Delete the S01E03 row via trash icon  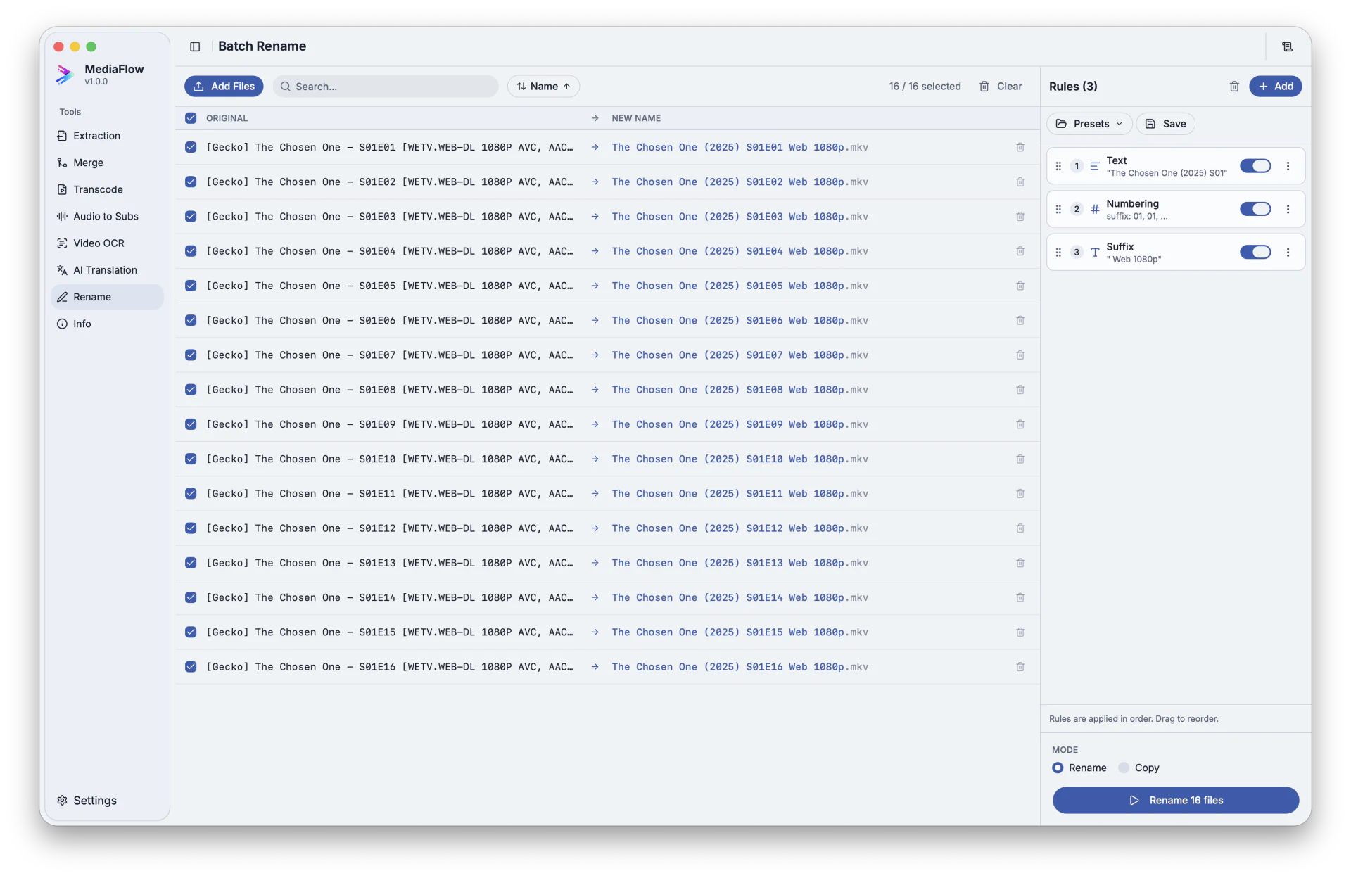tap(1020, 217)
